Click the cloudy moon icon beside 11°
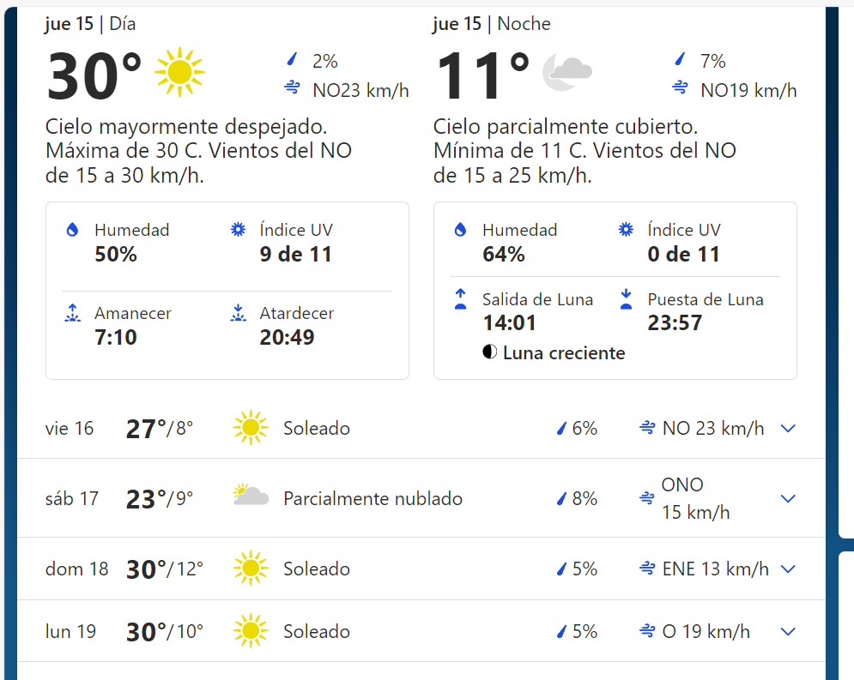The image size is (854, 680). point(567,72)
